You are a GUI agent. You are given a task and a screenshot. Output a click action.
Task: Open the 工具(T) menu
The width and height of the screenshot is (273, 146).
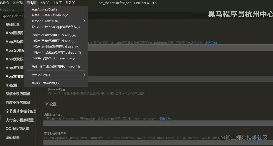57,3
